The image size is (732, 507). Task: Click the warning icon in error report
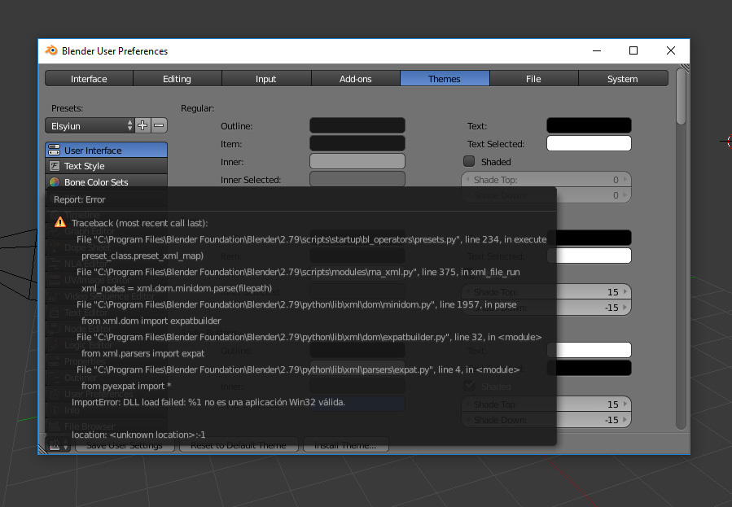pyautogui.click(x=60, y=222)
